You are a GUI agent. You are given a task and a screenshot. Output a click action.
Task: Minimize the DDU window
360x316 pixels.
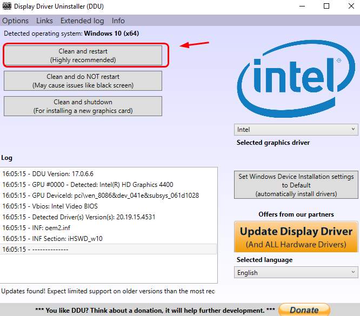coord(302,6)
